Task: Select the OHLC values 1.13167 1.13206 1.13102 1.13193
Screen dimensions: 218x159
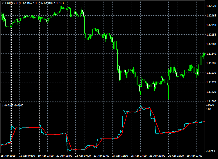Action: [x=43, y=3]
